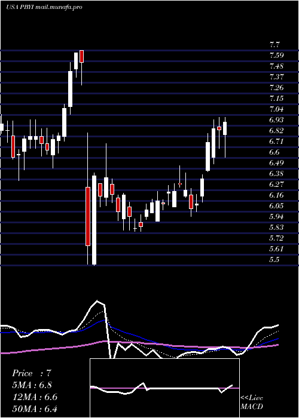
Task: Click the 6.49 price axis label
Action: click(276, 162)
